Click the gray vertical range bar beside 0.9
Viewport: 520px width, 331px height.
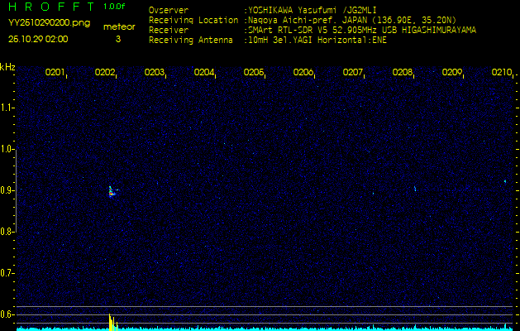coord(16,190)
